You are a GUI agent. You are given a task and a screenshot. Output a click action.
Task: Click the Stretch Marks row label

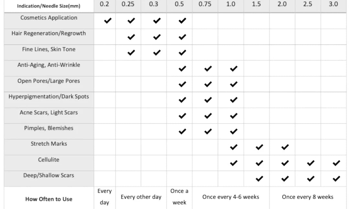click(x=49, y=144)
